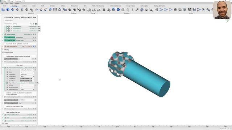
Task: Expand the Mesh from Voxel Grid block
Action: [x=3, y=46]
